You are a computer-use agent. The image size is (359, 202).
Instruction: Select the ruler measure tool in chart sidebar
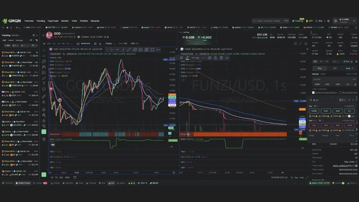pyautogui.click(x=44, y=96)
